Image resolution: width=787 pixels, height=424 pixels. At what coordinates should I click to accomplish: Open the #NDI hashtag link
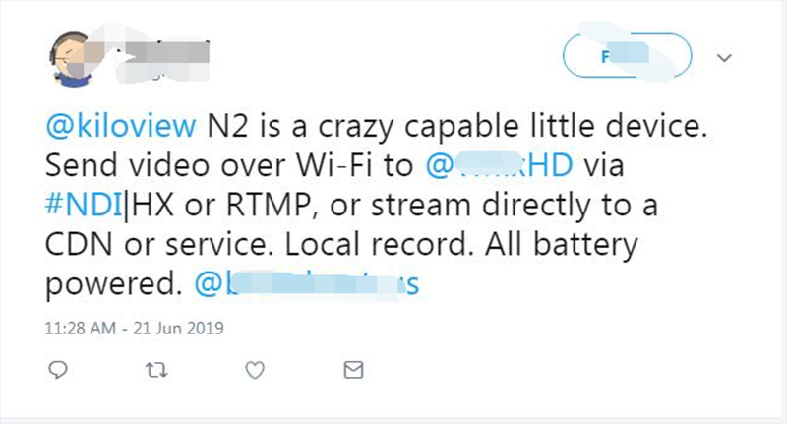coord(89,207)
